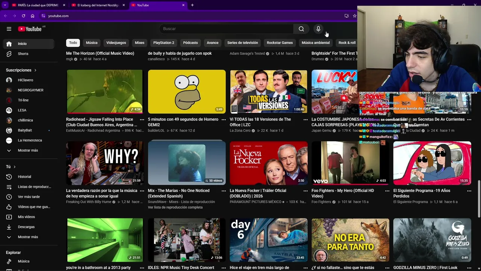Open new browser tab with plus button
The width and height of the screenshot is (481, 271).
pyautogui.click(x=192, y=5)
